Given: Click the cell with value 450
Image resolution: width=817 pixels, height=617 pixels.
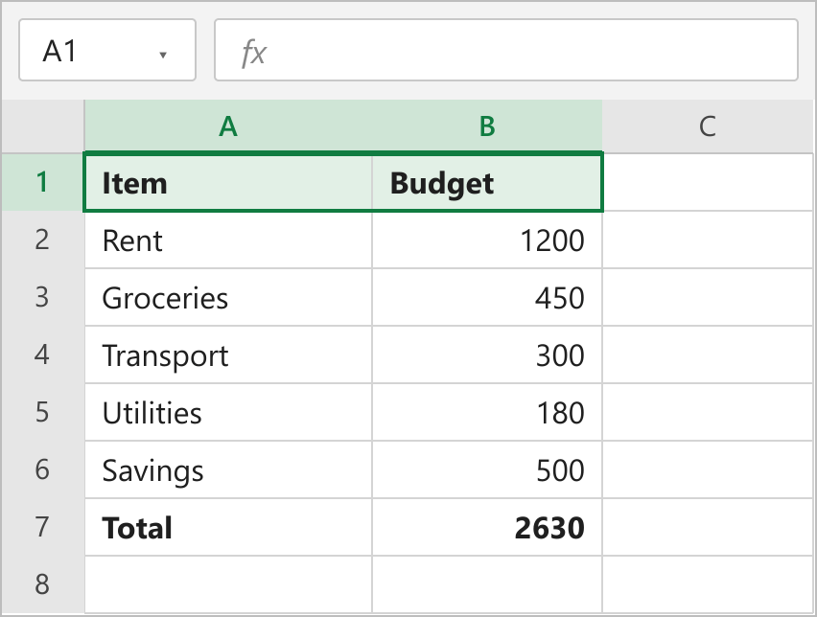Looking at the screenshot, I should (487, 297).
